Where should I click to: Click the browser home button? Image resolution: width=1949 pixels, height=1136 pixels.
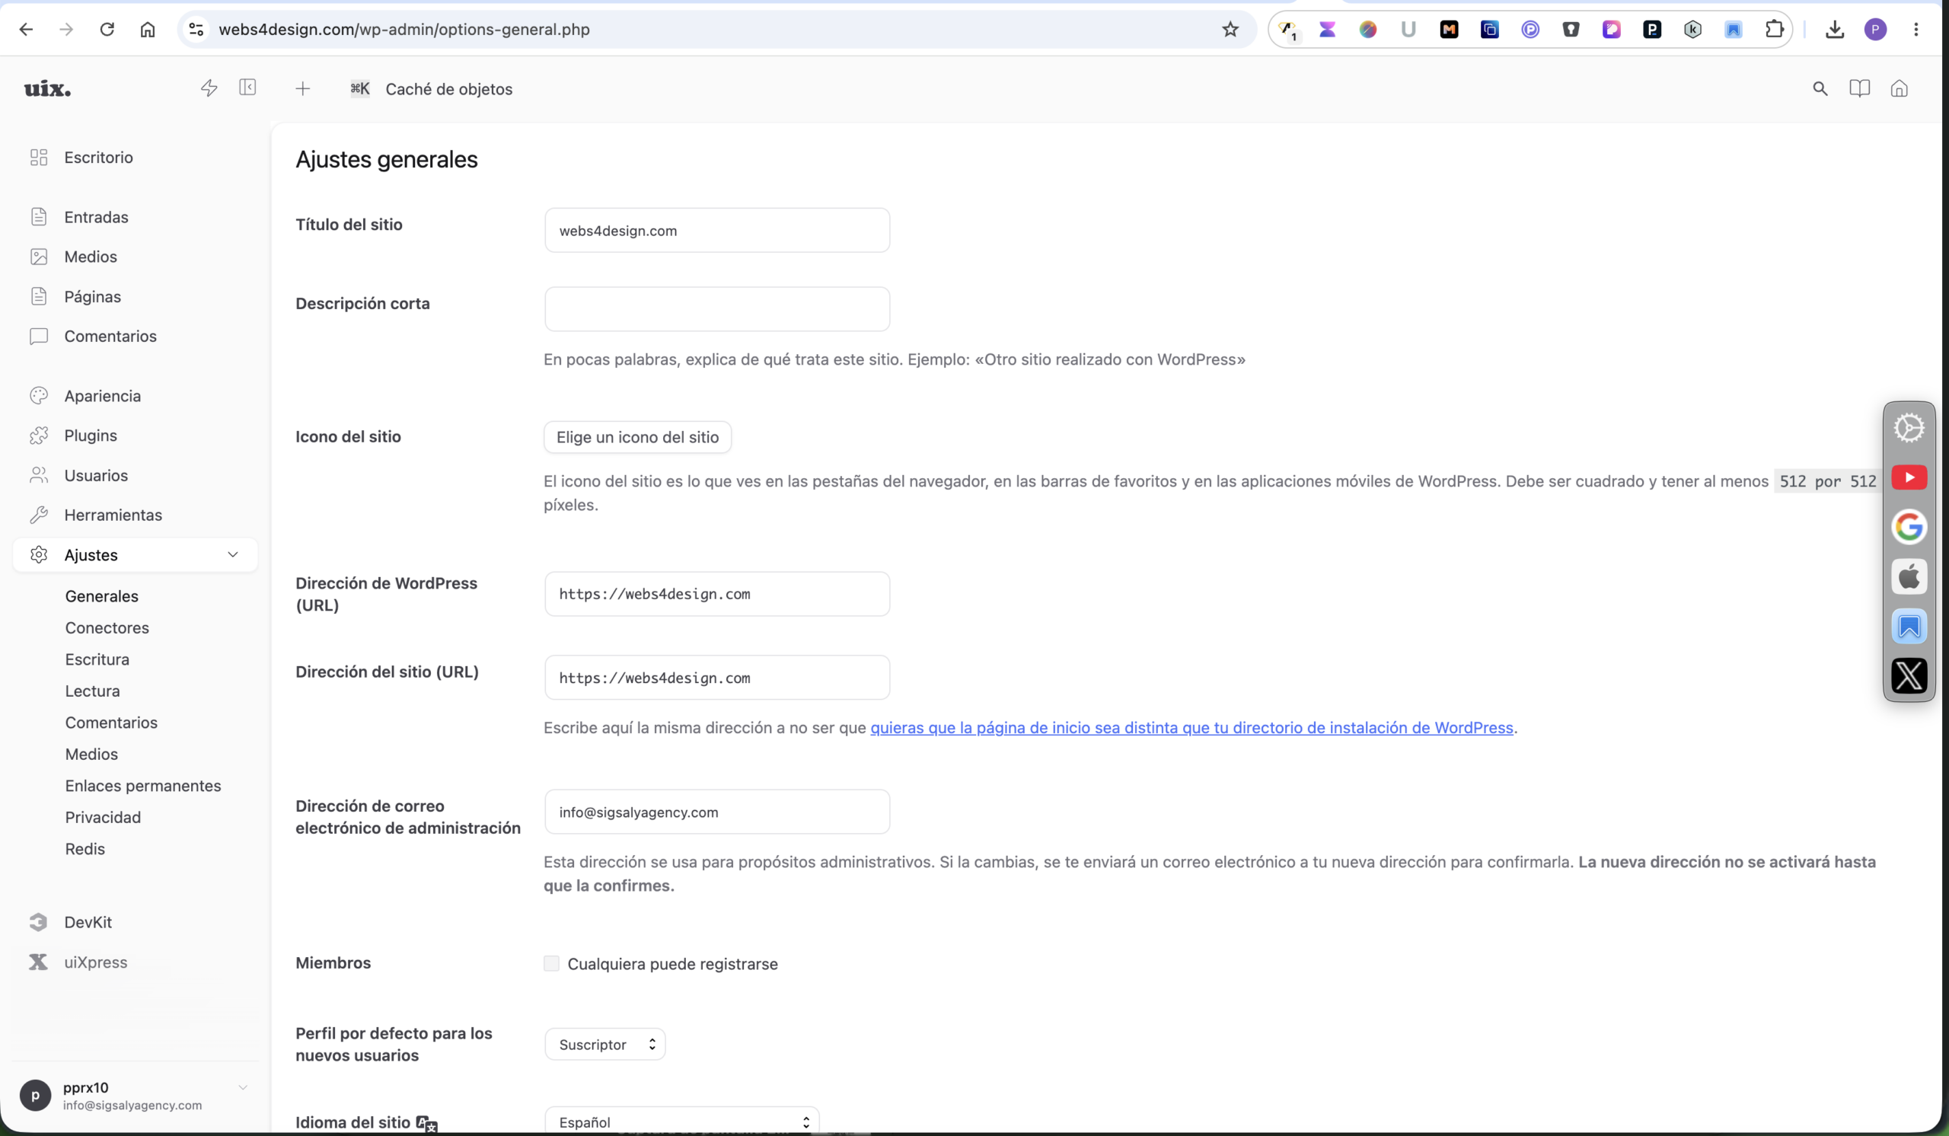click(x=147, y=30)
